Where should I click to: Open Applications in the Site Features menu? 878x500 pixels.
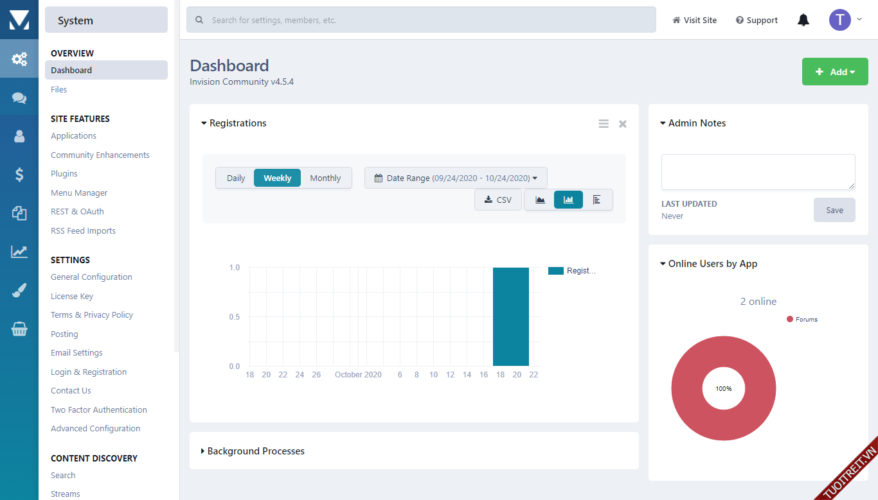[73, 136]
